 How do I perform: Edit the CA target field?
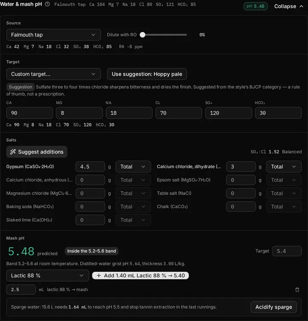(30, 113)
